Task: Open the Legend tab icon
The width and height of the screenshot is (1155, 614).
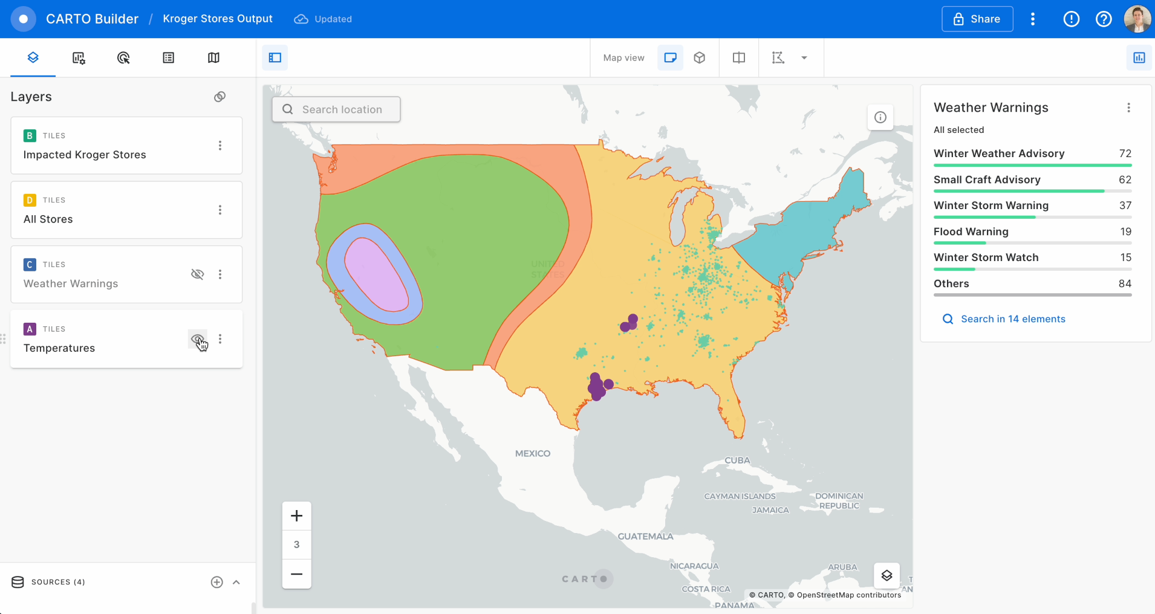Action: coord(168,57)
